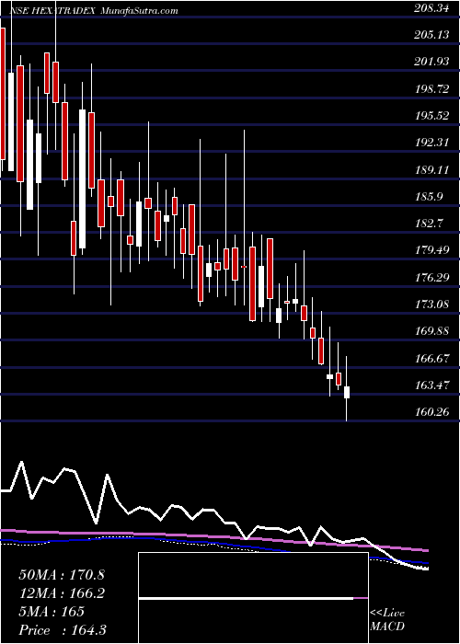Click inside the MACD indicator box

pyautogui.click(x=253, y=598)
